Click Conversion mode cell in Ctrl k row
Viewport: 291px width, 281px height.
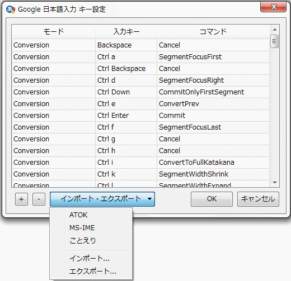coord(54,174)
